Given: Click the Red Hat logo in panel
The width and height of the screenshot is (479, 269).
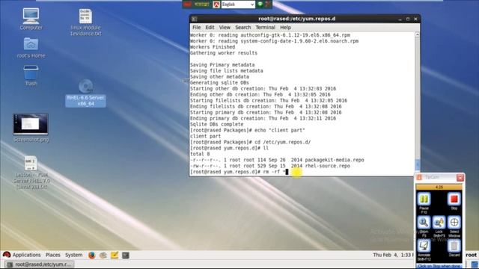Looking at the screenshot, I should 7,255.
